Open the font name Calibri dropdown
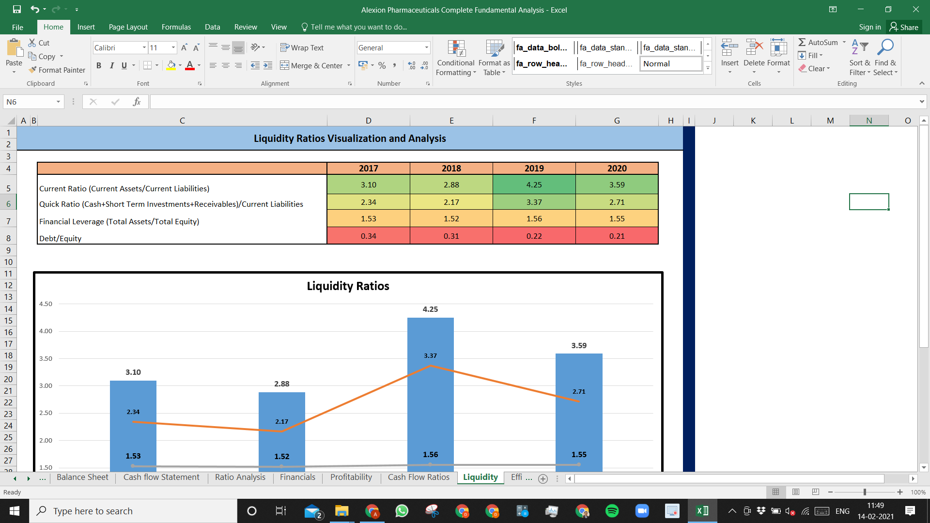930x523 pixels. (144, 47)
